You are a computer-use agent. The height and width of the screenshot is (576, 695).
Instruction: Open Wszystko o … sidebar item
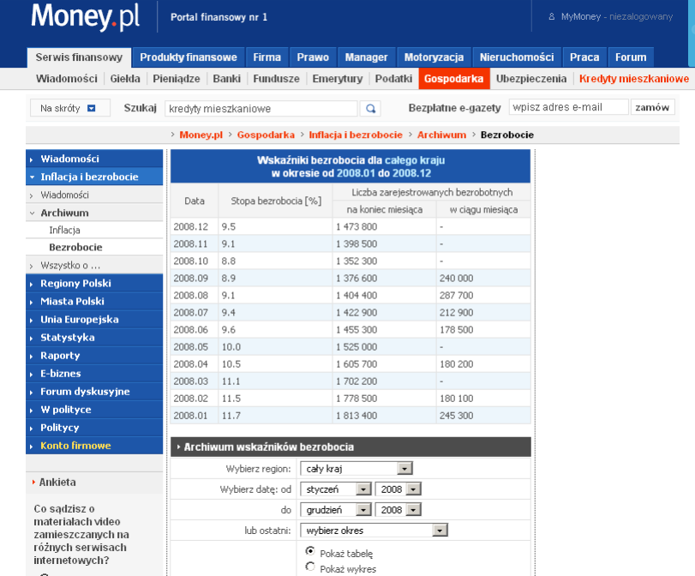[94, 265]
